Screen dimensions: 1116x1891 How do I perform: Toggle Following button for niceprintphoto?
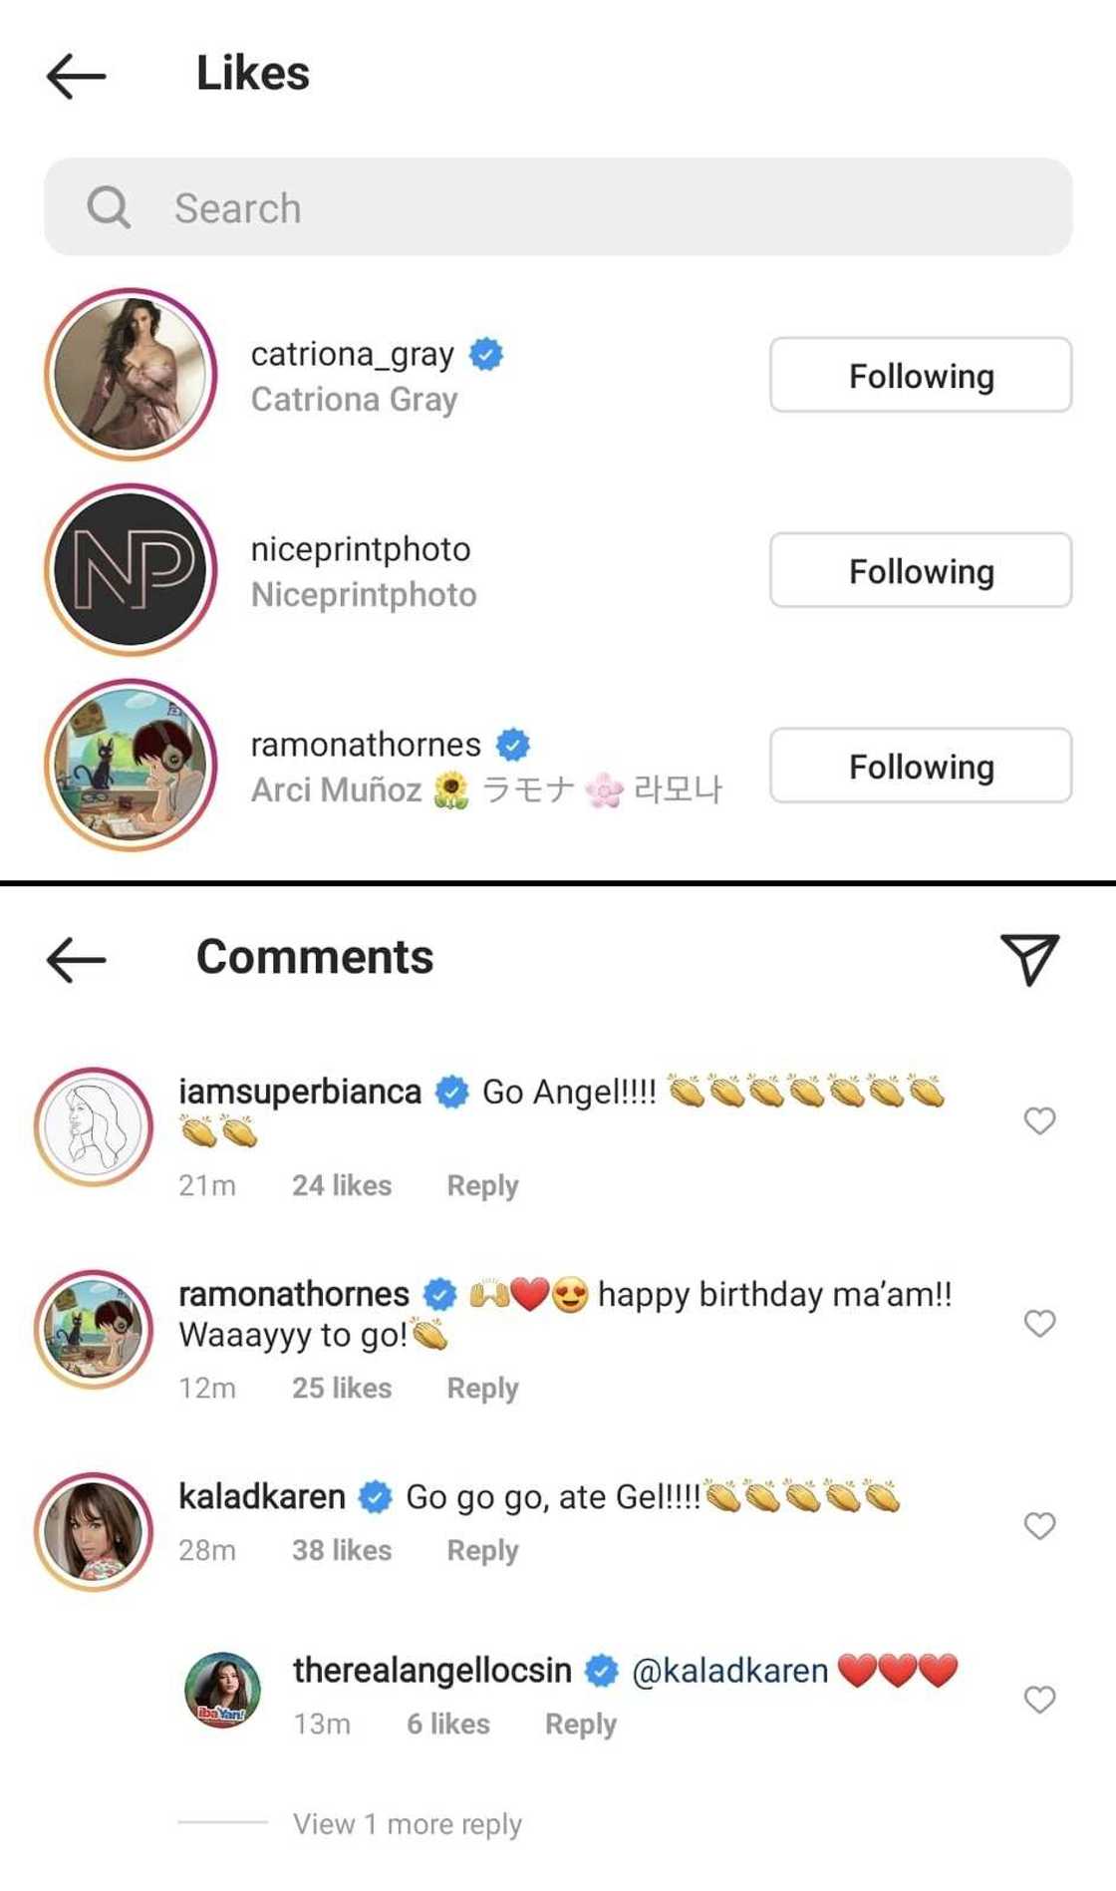921,571
